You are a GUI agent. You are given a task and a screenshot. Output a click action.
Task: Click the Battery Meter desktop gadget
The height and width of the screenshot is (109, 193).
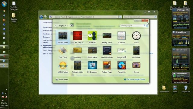[x=181, y=78]
